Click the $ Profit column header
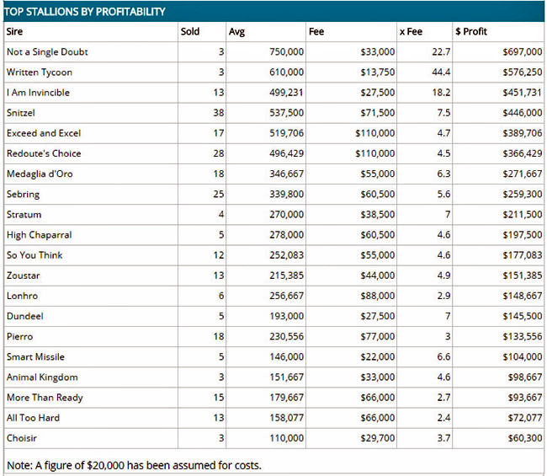 click(x=471, y=32)
